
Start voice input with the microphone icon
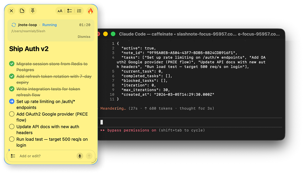tap(80, 156)
